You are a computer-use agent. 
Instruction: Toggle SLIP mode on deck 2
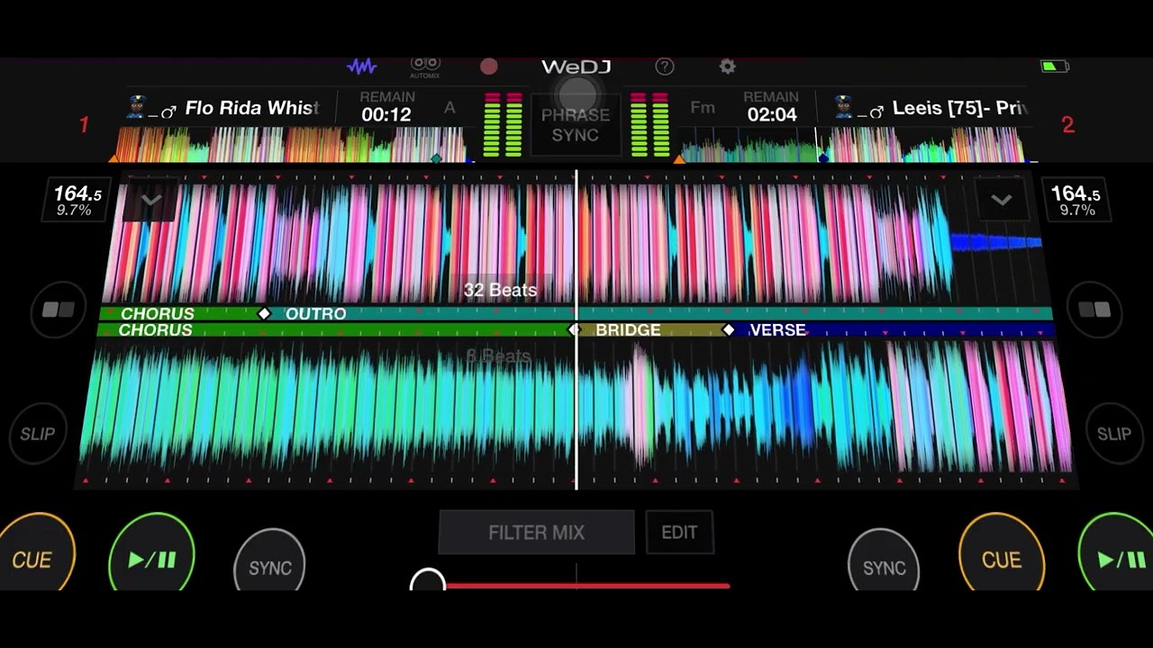click(1114, 434)
